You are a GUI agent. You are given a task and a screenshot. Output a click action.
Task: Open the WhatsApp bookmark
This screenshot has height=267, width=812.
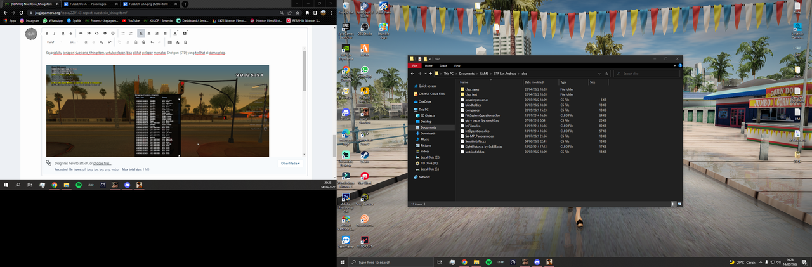53,20
